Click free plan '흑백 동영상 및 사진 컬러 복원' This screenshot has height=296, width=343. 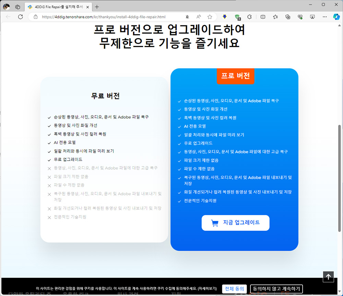80,134
